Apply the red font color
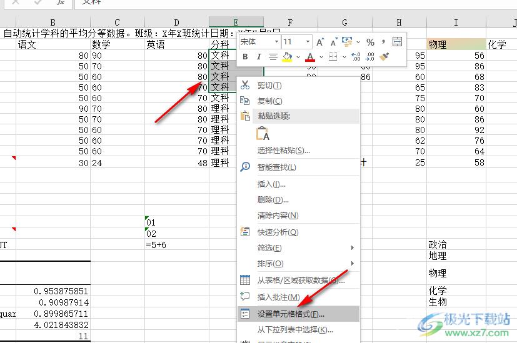 (x=310, y=57)
